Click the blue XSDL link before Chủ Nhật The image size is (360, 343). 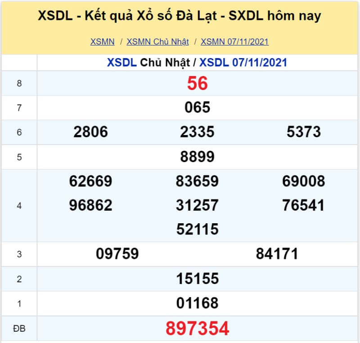click(122, 63)
